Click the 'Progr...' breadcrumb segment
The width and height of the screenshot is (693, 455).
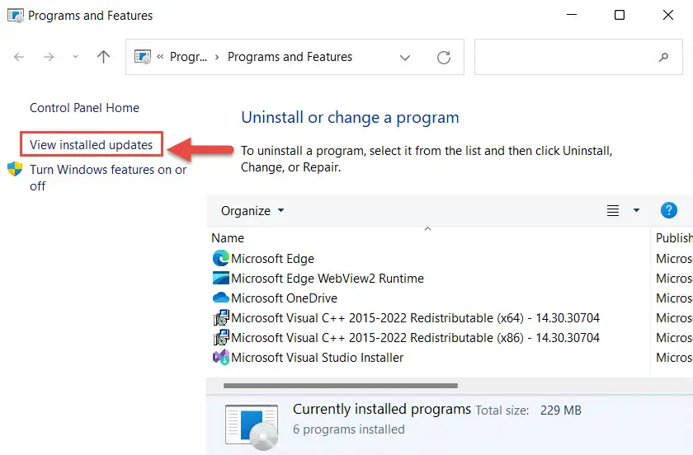188,57
